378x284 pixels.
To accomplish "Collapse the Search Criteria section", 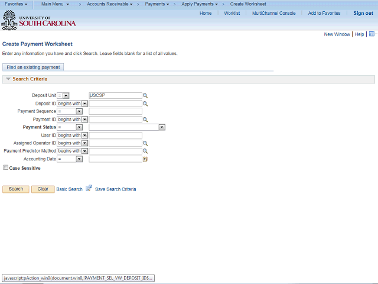I will tap(8, 79).
